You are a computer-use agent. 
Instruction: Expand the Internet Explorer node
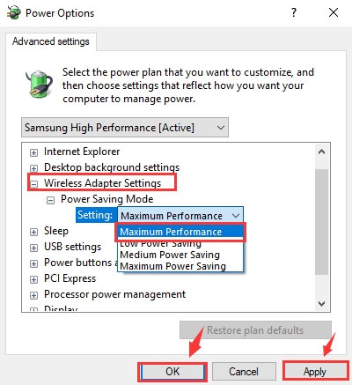coord(33,152)
